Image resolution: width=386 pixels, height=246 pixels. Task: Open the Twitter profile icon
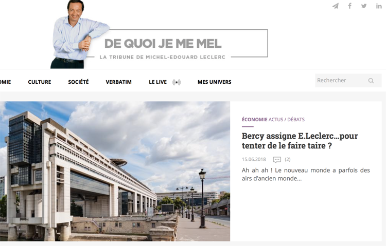pos(364,6)
